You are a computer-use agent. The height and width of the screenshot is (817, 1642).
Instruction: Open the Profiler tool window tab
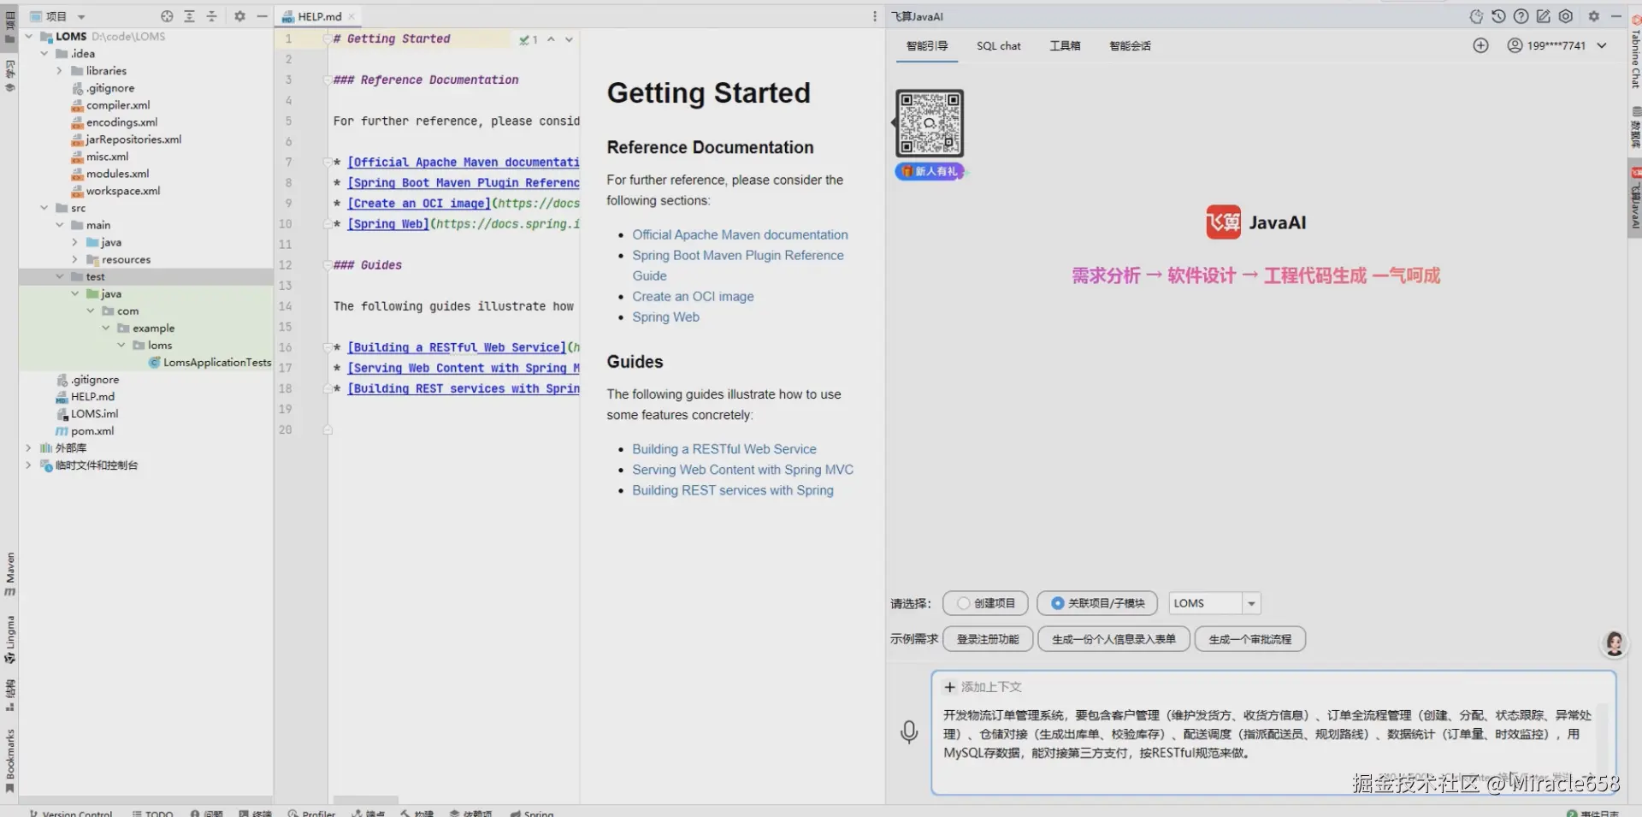pyautogui.click(x=311, y=813)
